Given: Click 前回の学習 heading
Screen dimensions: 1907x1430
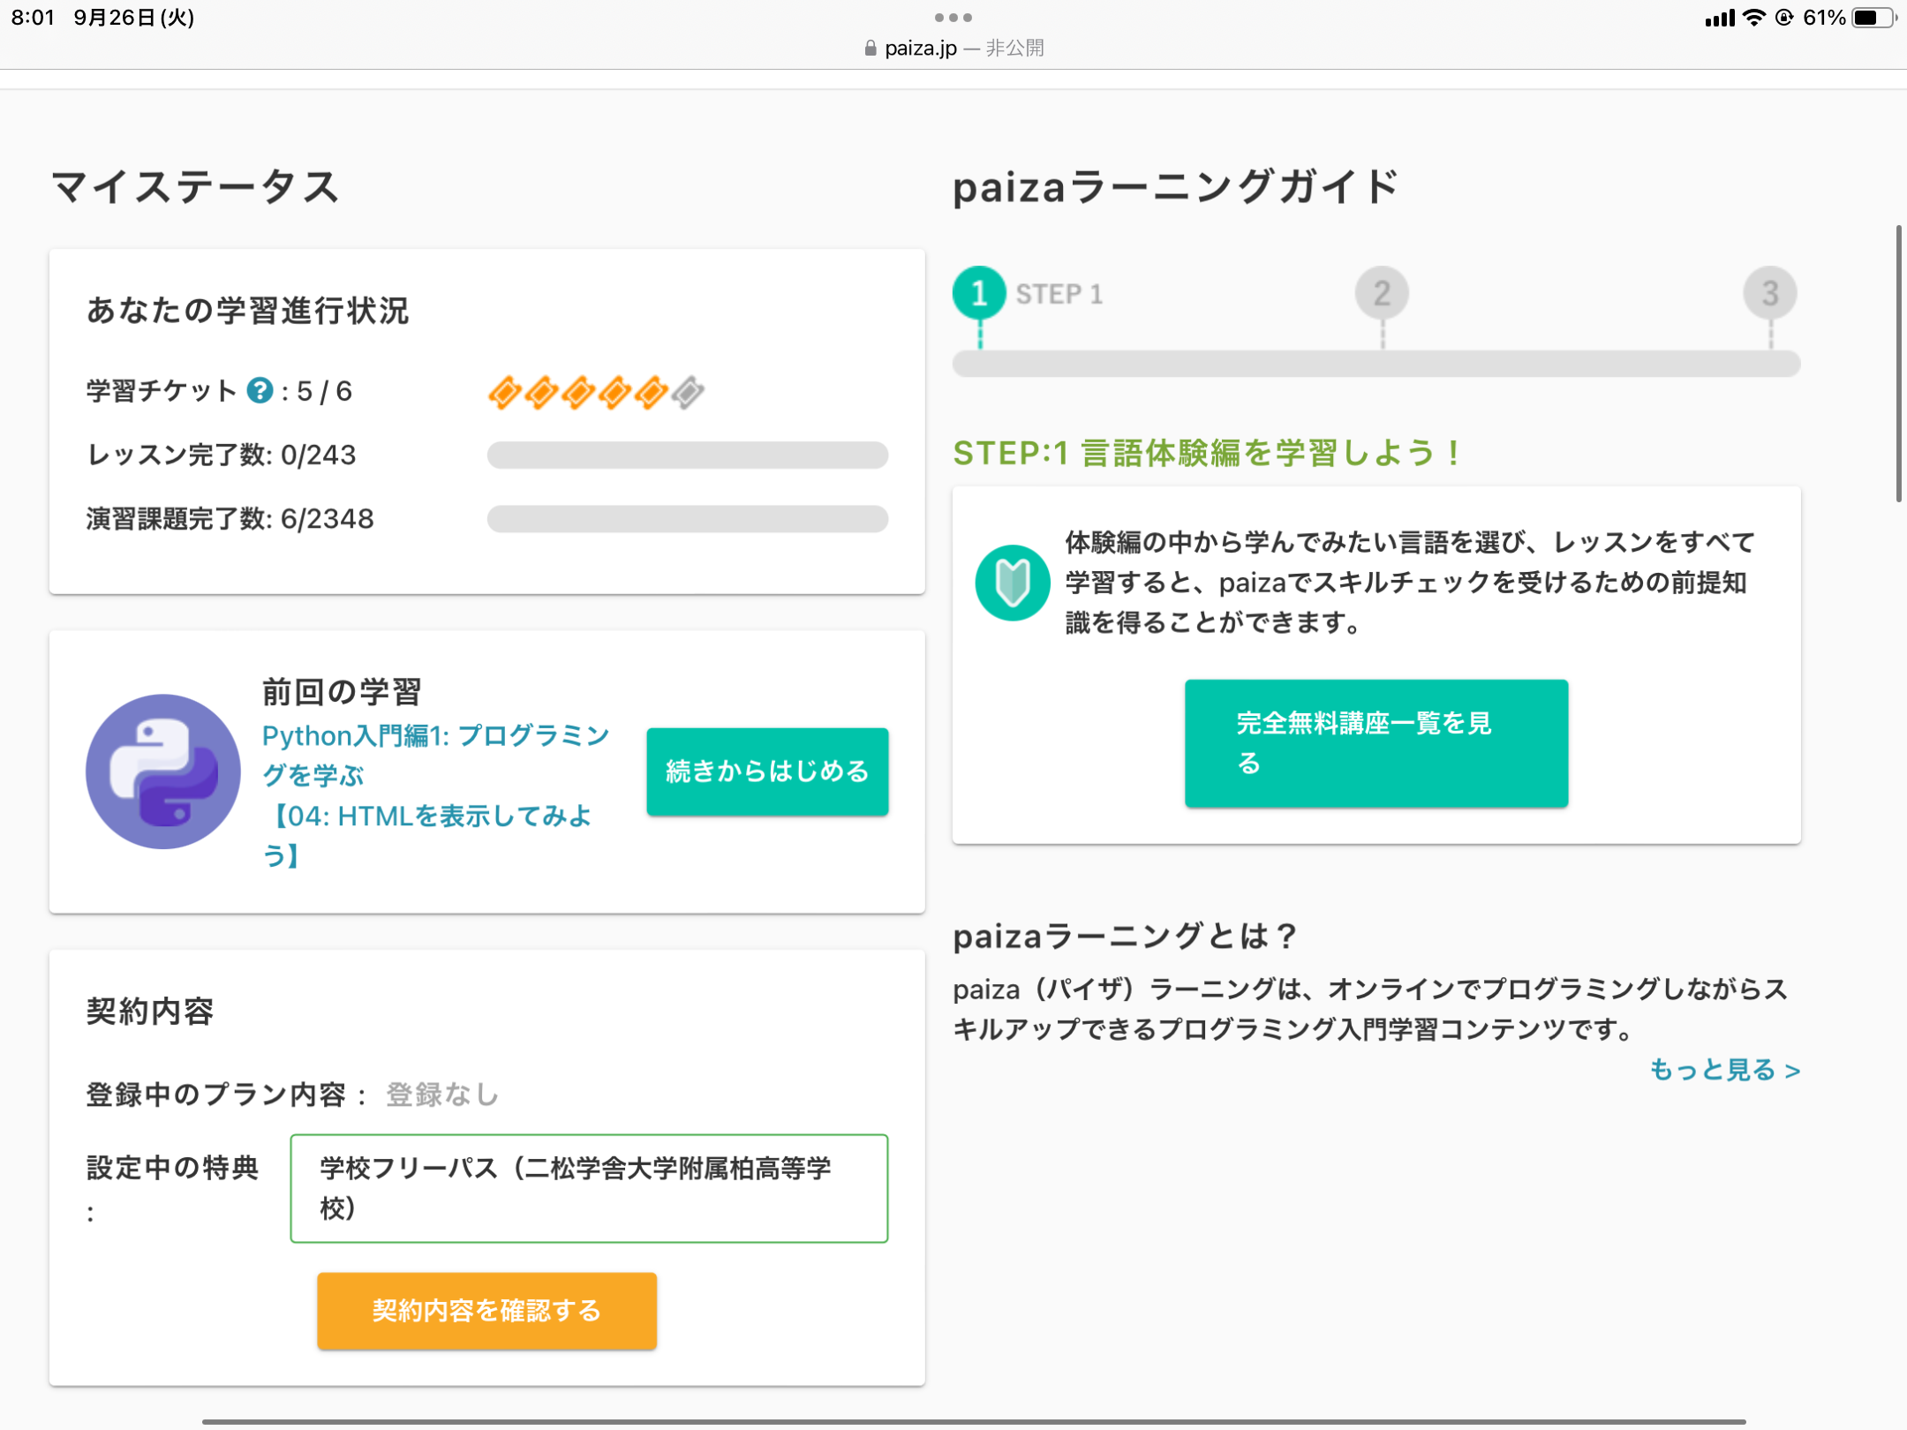Looking at the screenshot, I should 342,691.
